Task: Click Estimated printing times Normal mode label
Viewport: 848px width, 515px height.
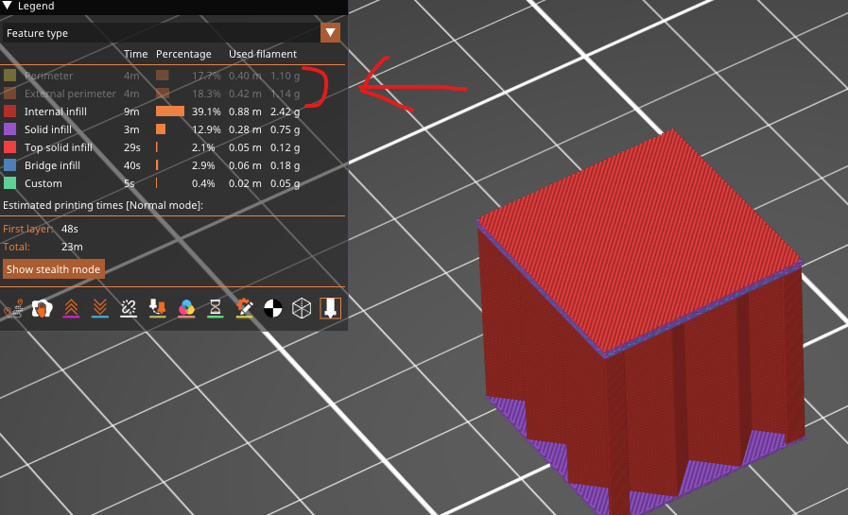Action: point(103,205)
